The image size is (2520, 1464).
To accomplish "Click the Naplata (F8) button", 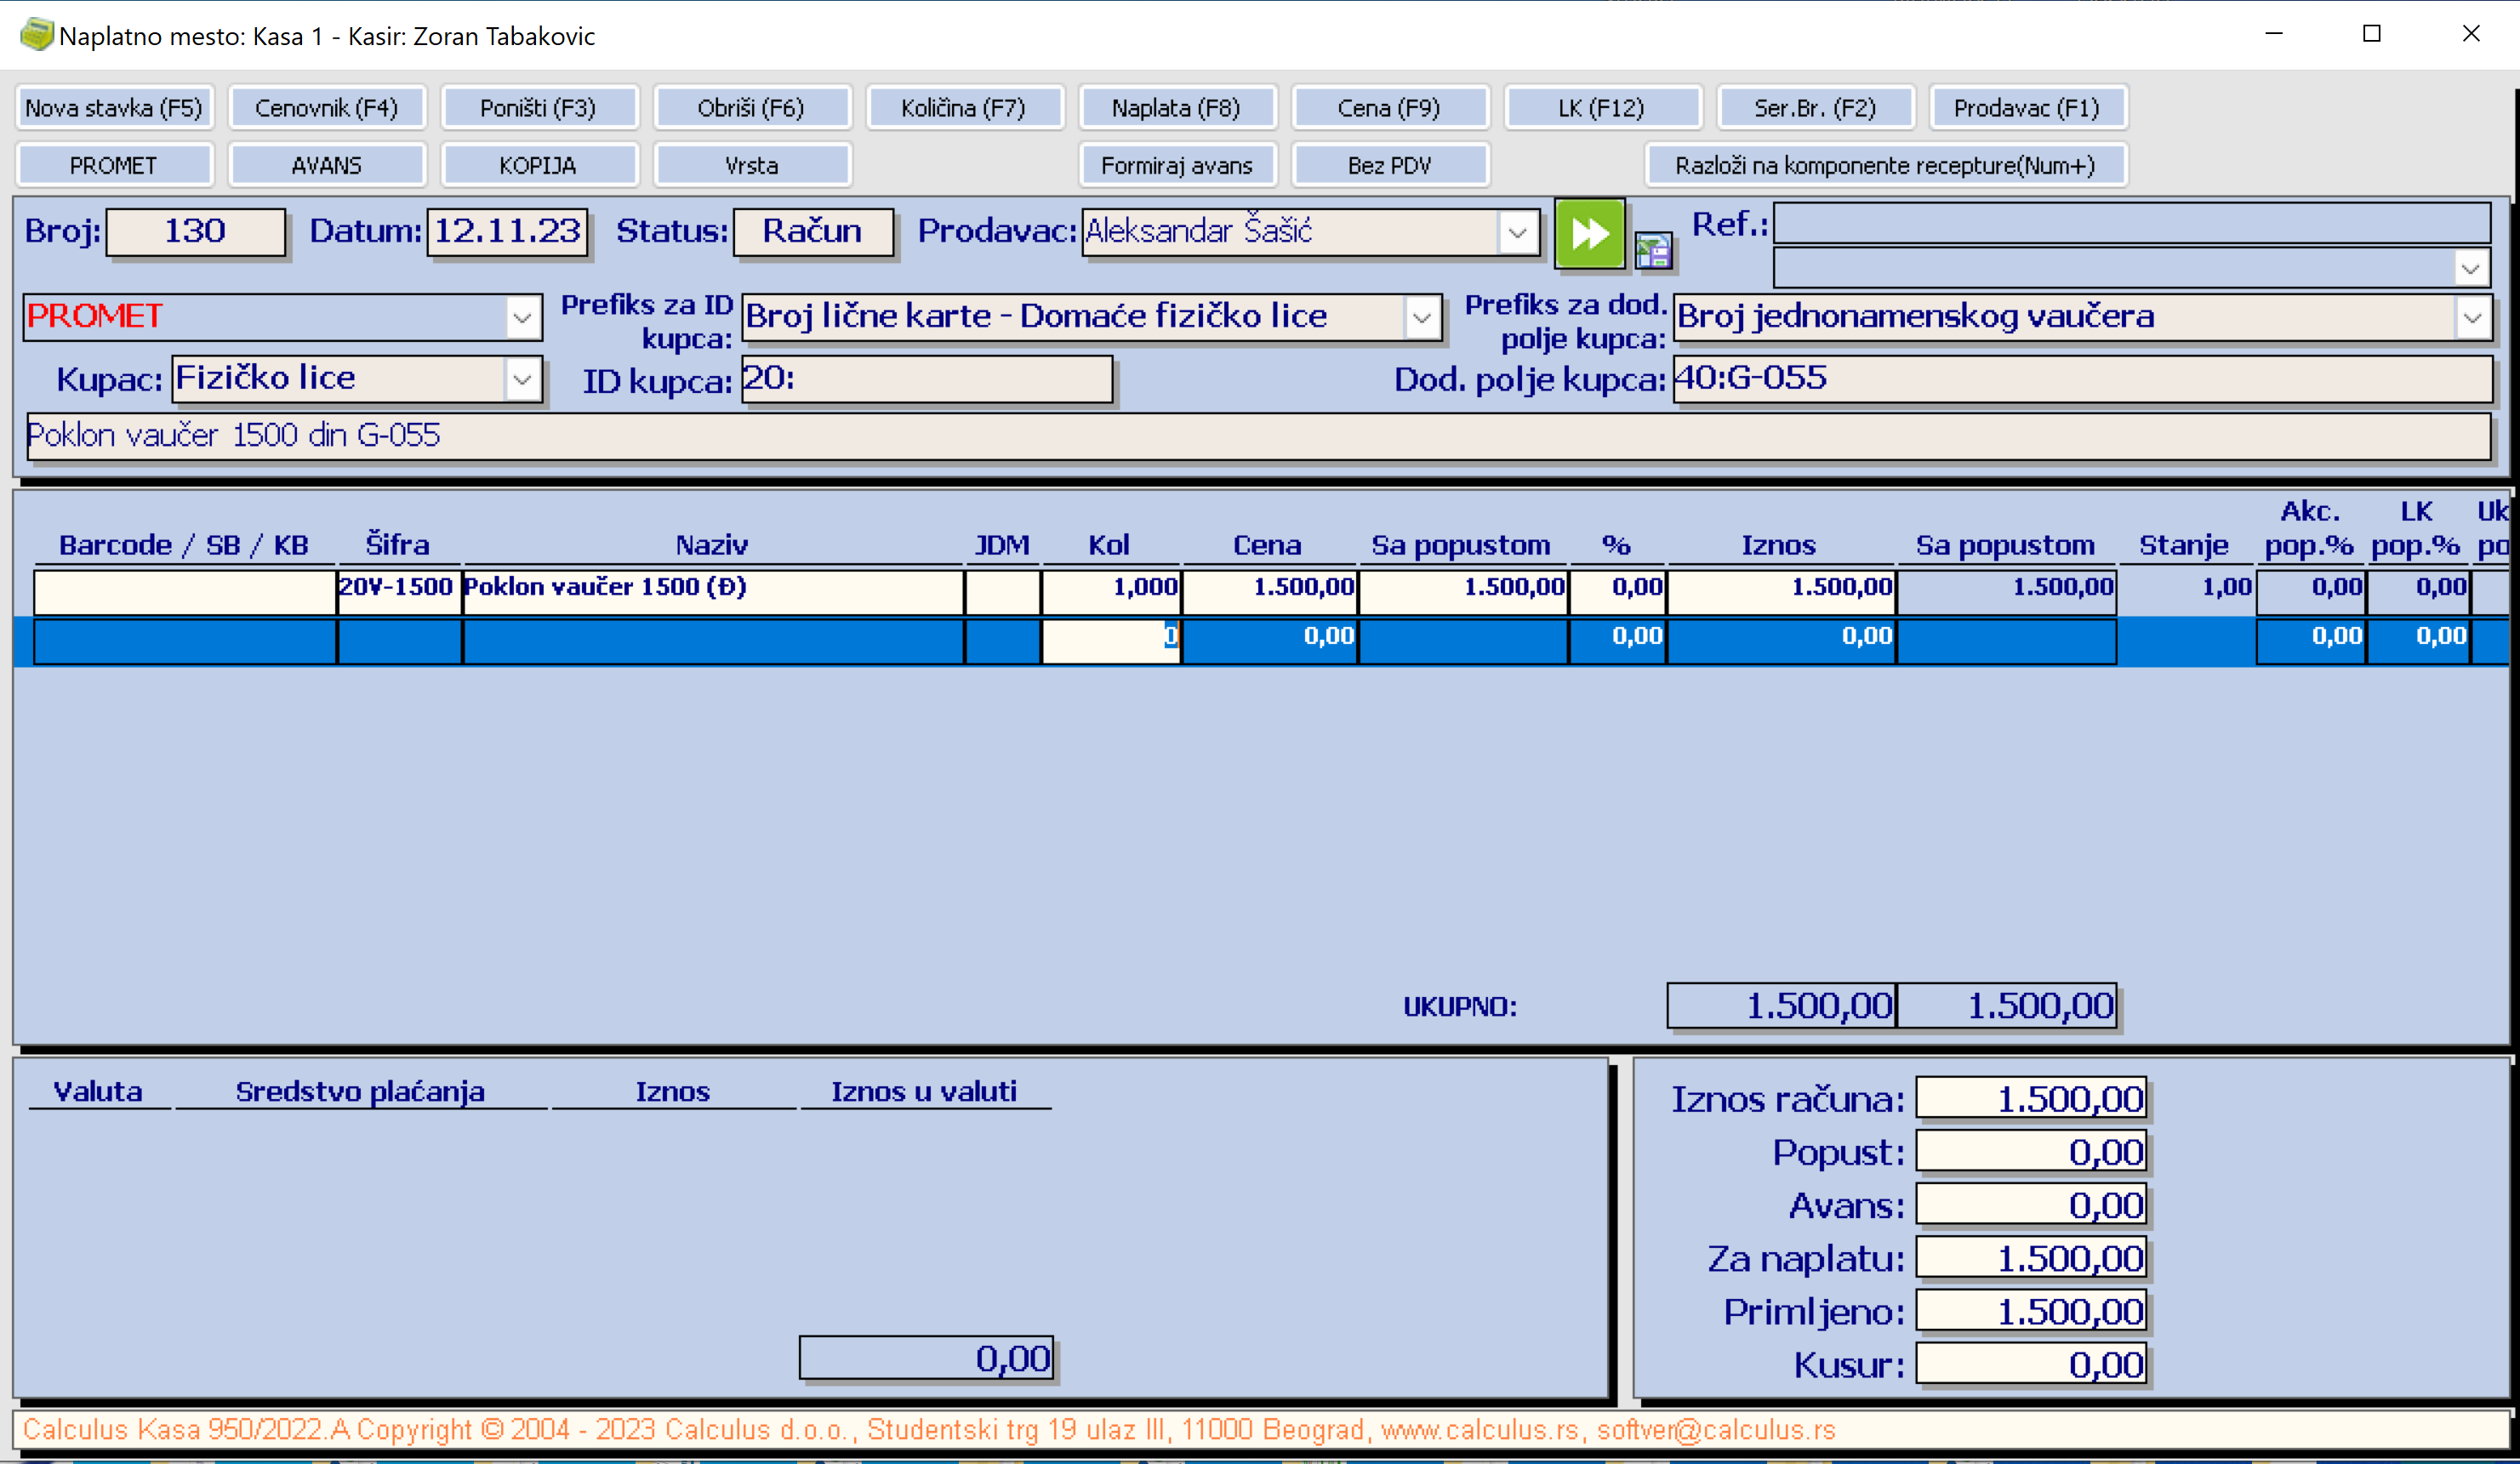I will pyautogui.click(x=1176, y=108).
